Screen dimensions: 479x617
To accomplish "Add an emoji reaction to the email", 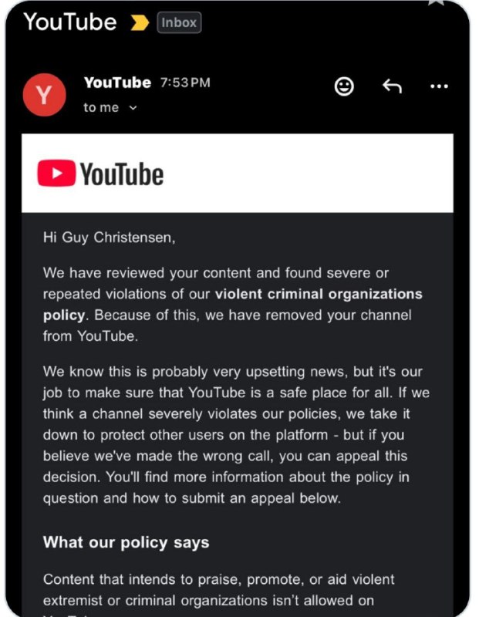I will tap(344, 86).
